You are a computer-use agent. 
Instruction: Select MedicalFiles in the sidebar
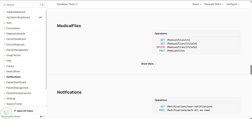[x=13, y=72]
